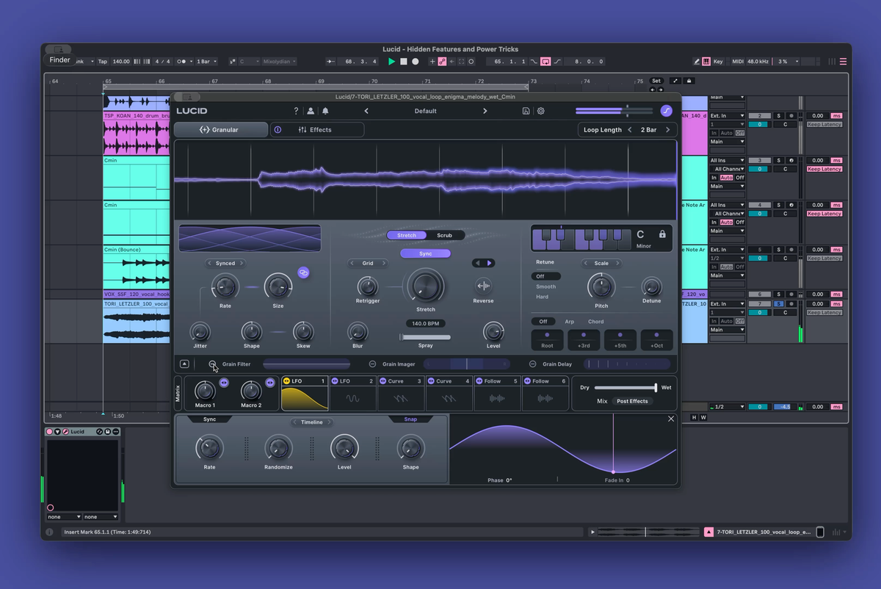This screenshot has height=589, width=881.
Task: Collapse the grain effects expander arrow
Action: (x=184, y=364)
